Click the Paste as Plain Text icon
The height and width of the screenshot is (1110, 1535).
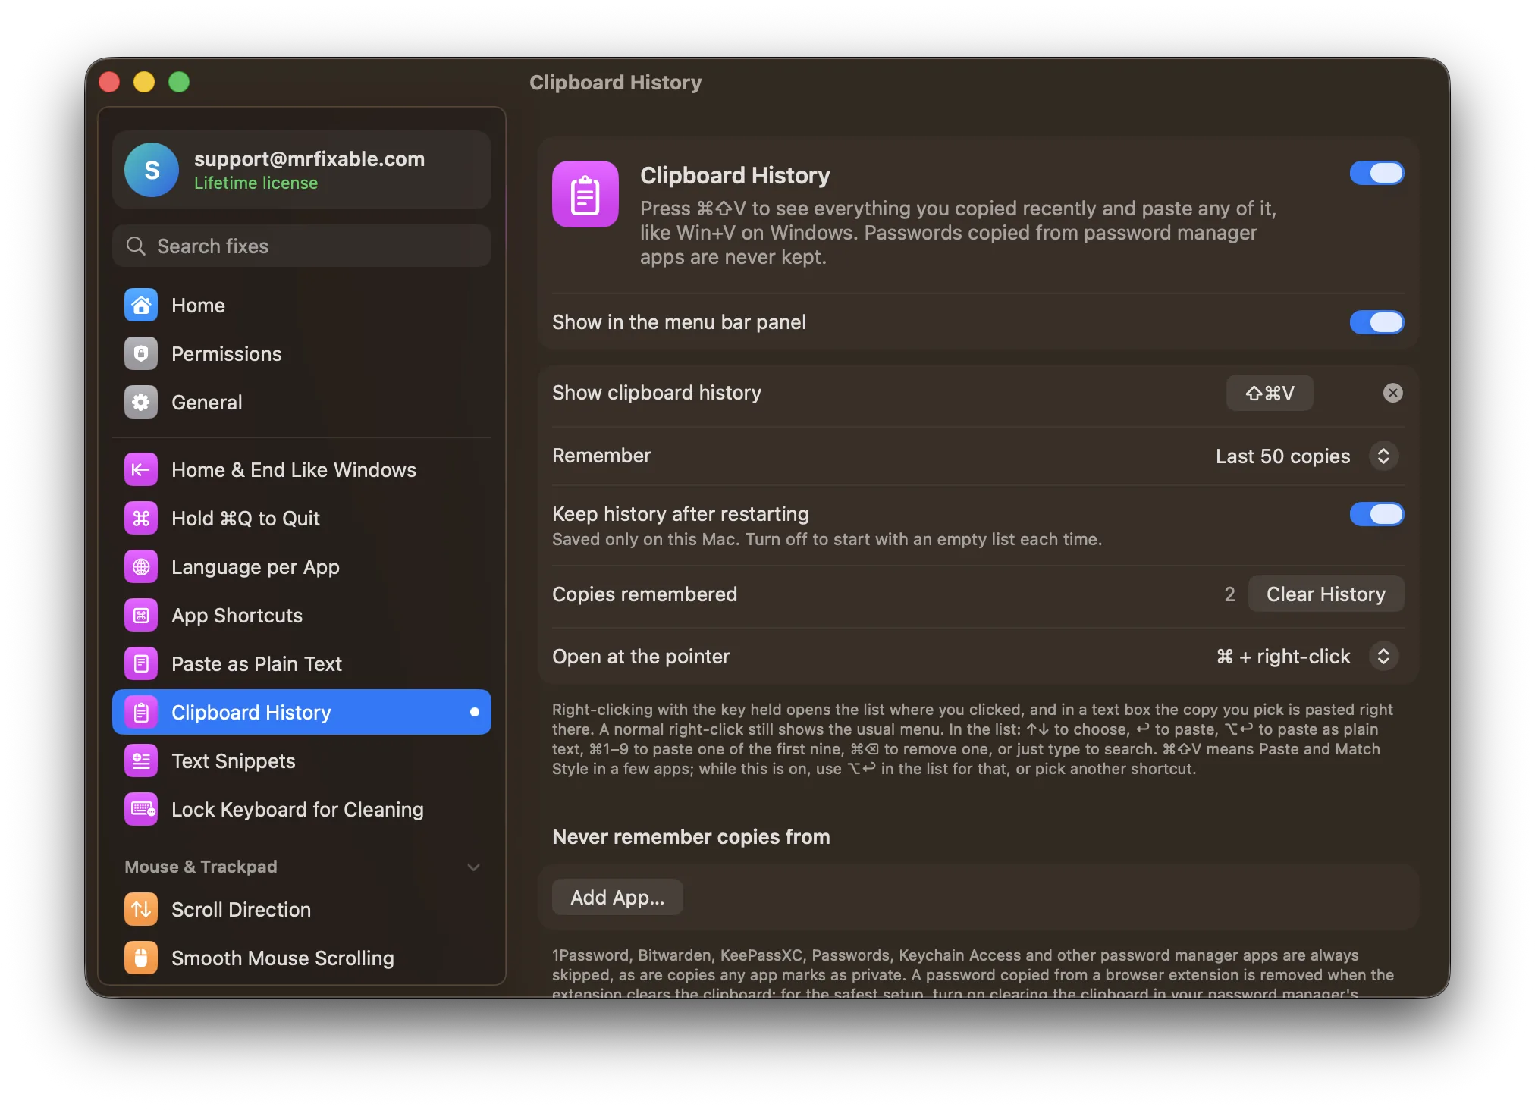tap(141, 663)
